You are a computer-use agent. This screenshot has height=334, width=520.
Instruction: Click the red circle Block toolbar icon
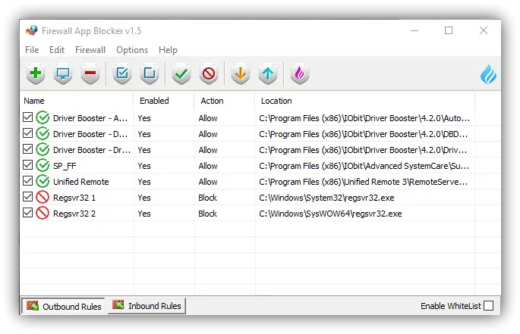(x=209, y=73)
